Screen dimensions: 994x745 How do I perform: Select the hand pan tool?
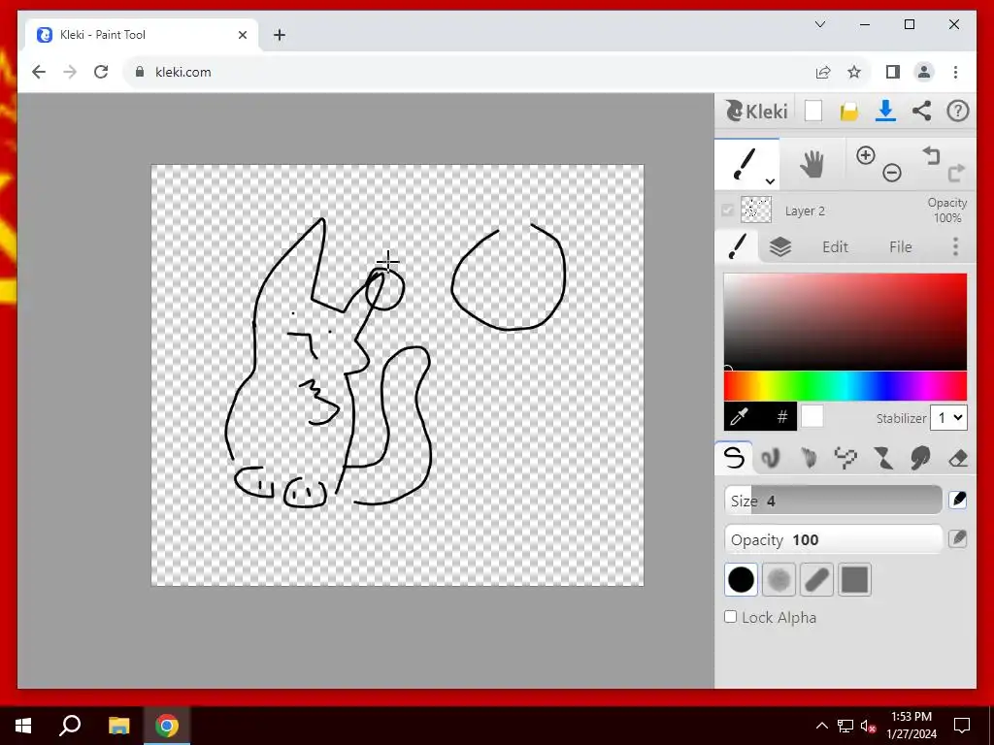[x=812, y=165]
